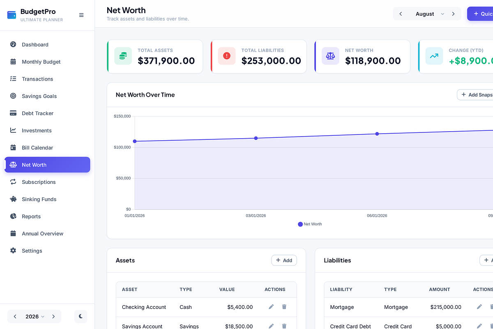
Task: Click the $18,500.00 savings value cell
Action: tap(239, 327)
